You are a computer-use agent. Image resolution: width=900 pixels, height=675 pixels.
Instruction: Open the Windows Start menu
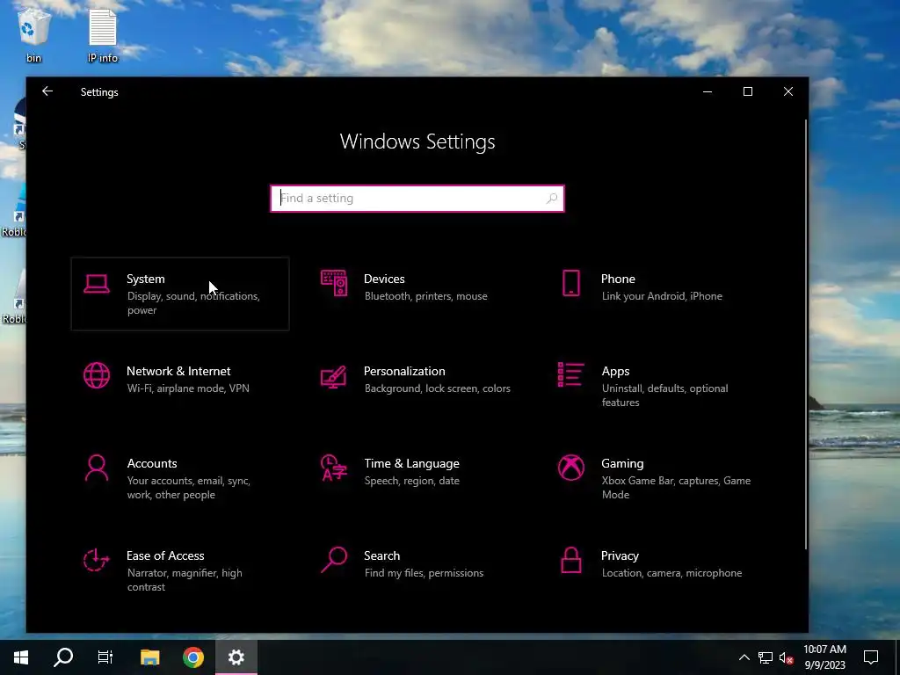coord(21,657)
